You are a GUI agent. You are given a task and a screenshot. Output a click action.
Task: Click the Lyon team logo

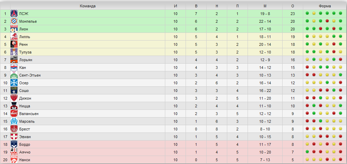(x=14, y=29)
